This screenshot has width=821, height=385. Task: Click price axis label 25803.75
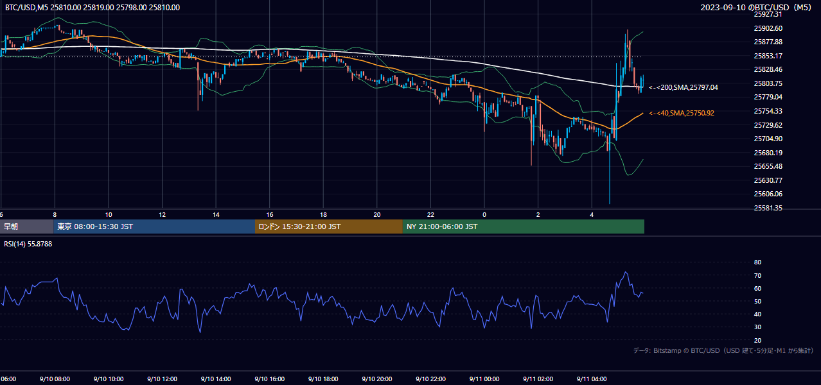tap(768, 83)
